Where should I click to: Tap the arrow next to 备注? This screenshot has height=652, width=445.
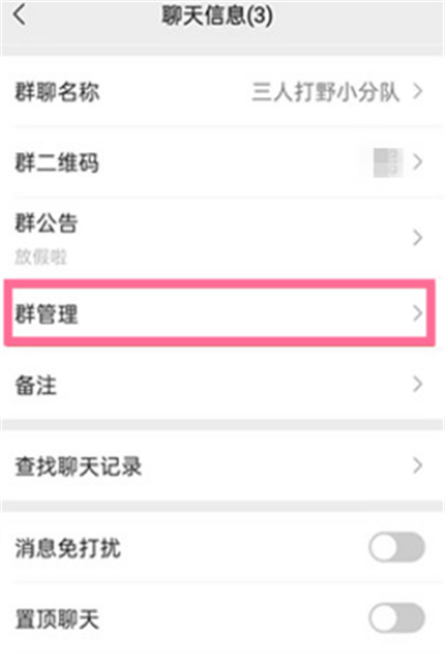(x=417, y=384)
